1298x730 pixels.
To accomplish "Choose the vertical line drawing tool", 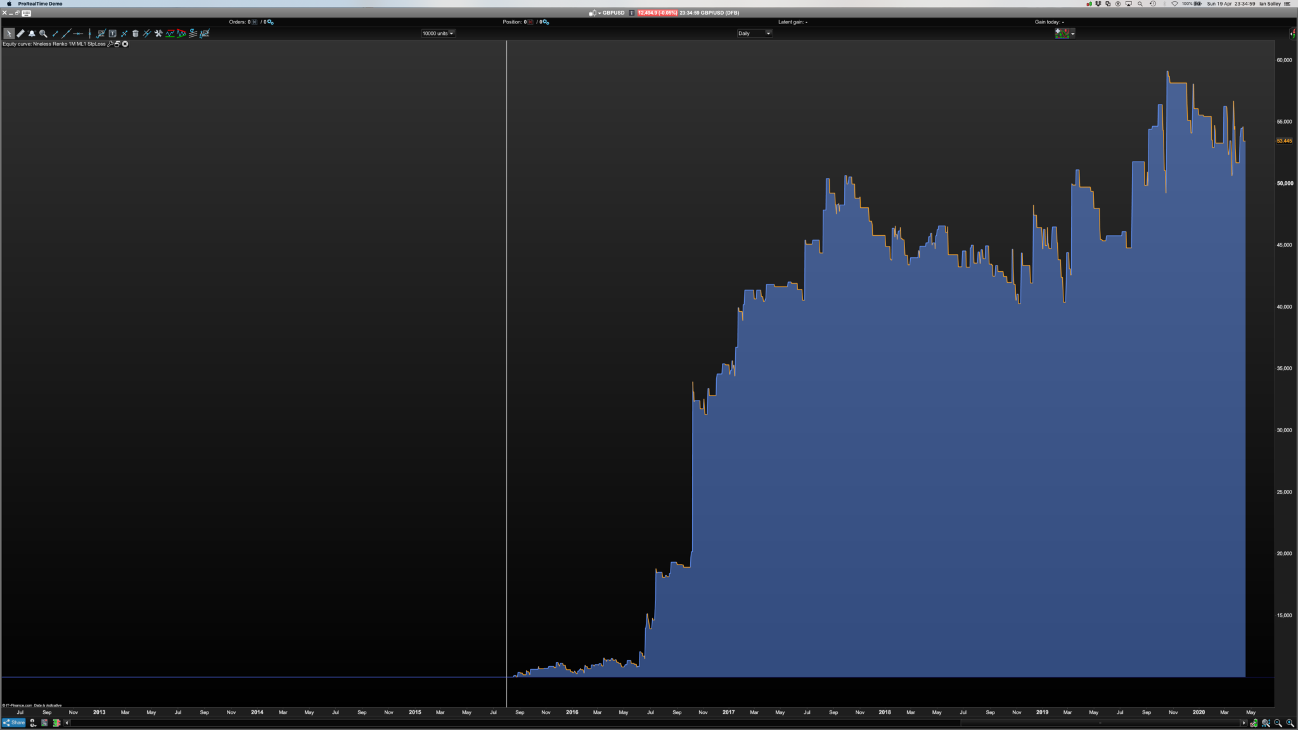I will (x=89, y=34).
